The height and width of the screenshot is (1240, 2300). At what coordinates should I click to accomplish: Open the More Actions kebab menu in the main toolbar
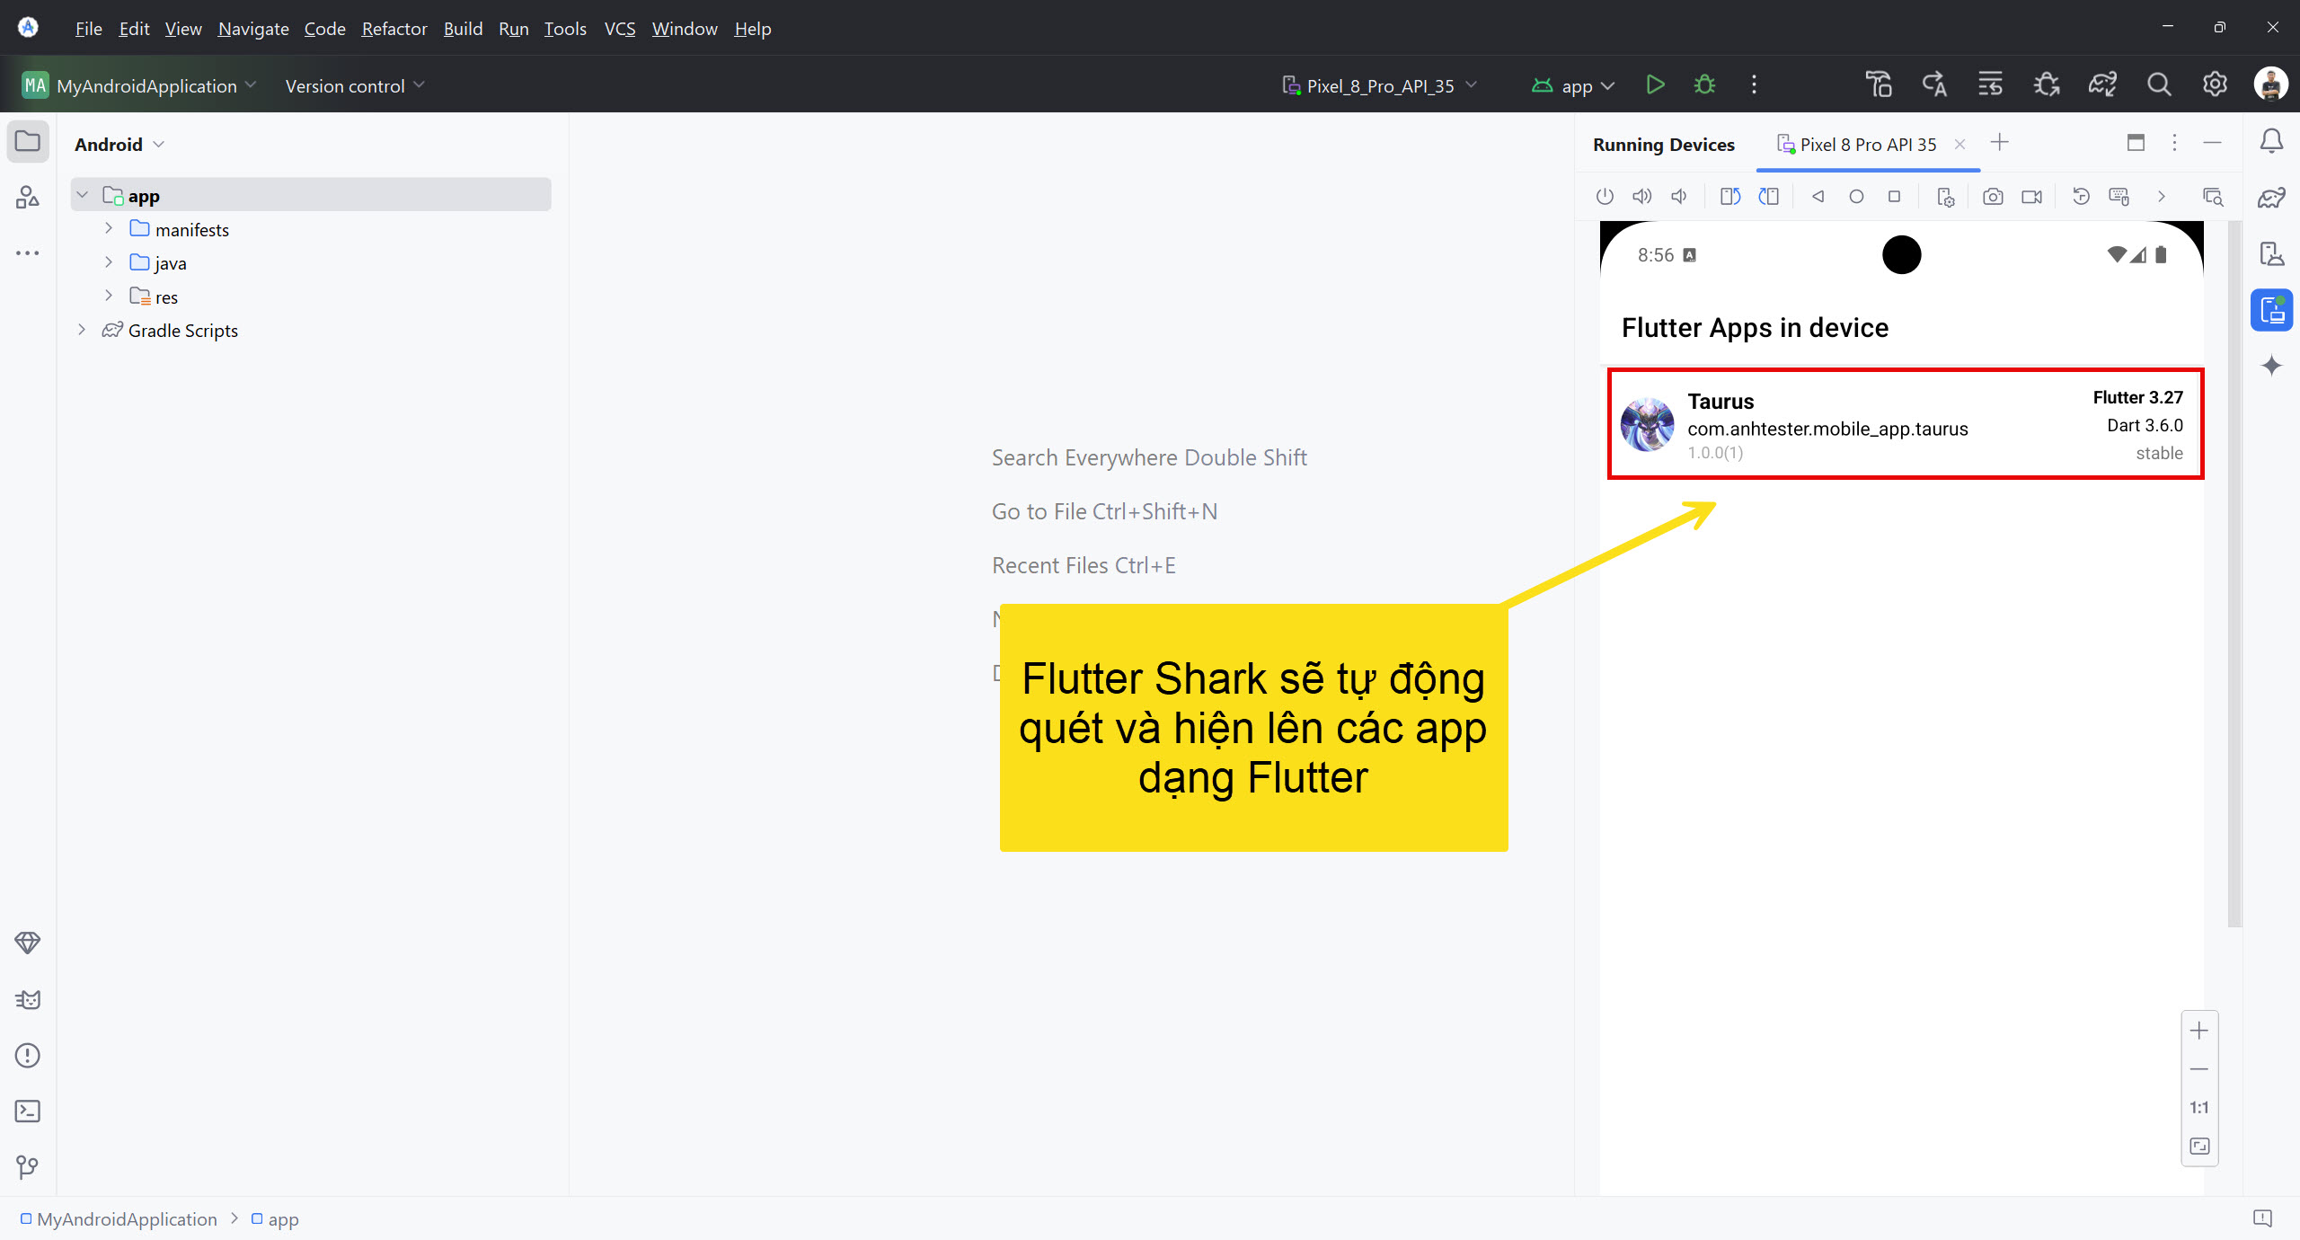point(1754,85)
